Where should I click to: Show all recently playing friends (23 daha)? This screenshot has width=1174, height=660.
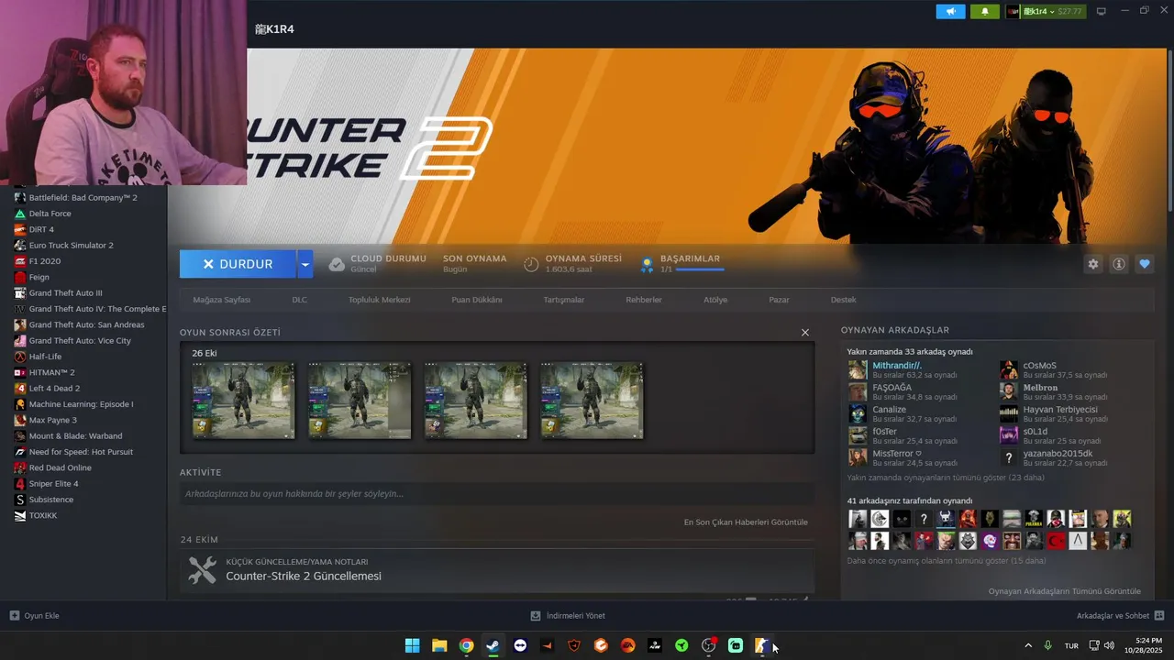[x=946, y=478]
